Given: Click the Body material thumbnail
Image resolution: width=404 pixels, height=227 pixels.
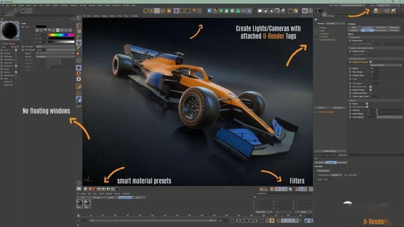Looking at the screenshot, I should tap(79, 203).
